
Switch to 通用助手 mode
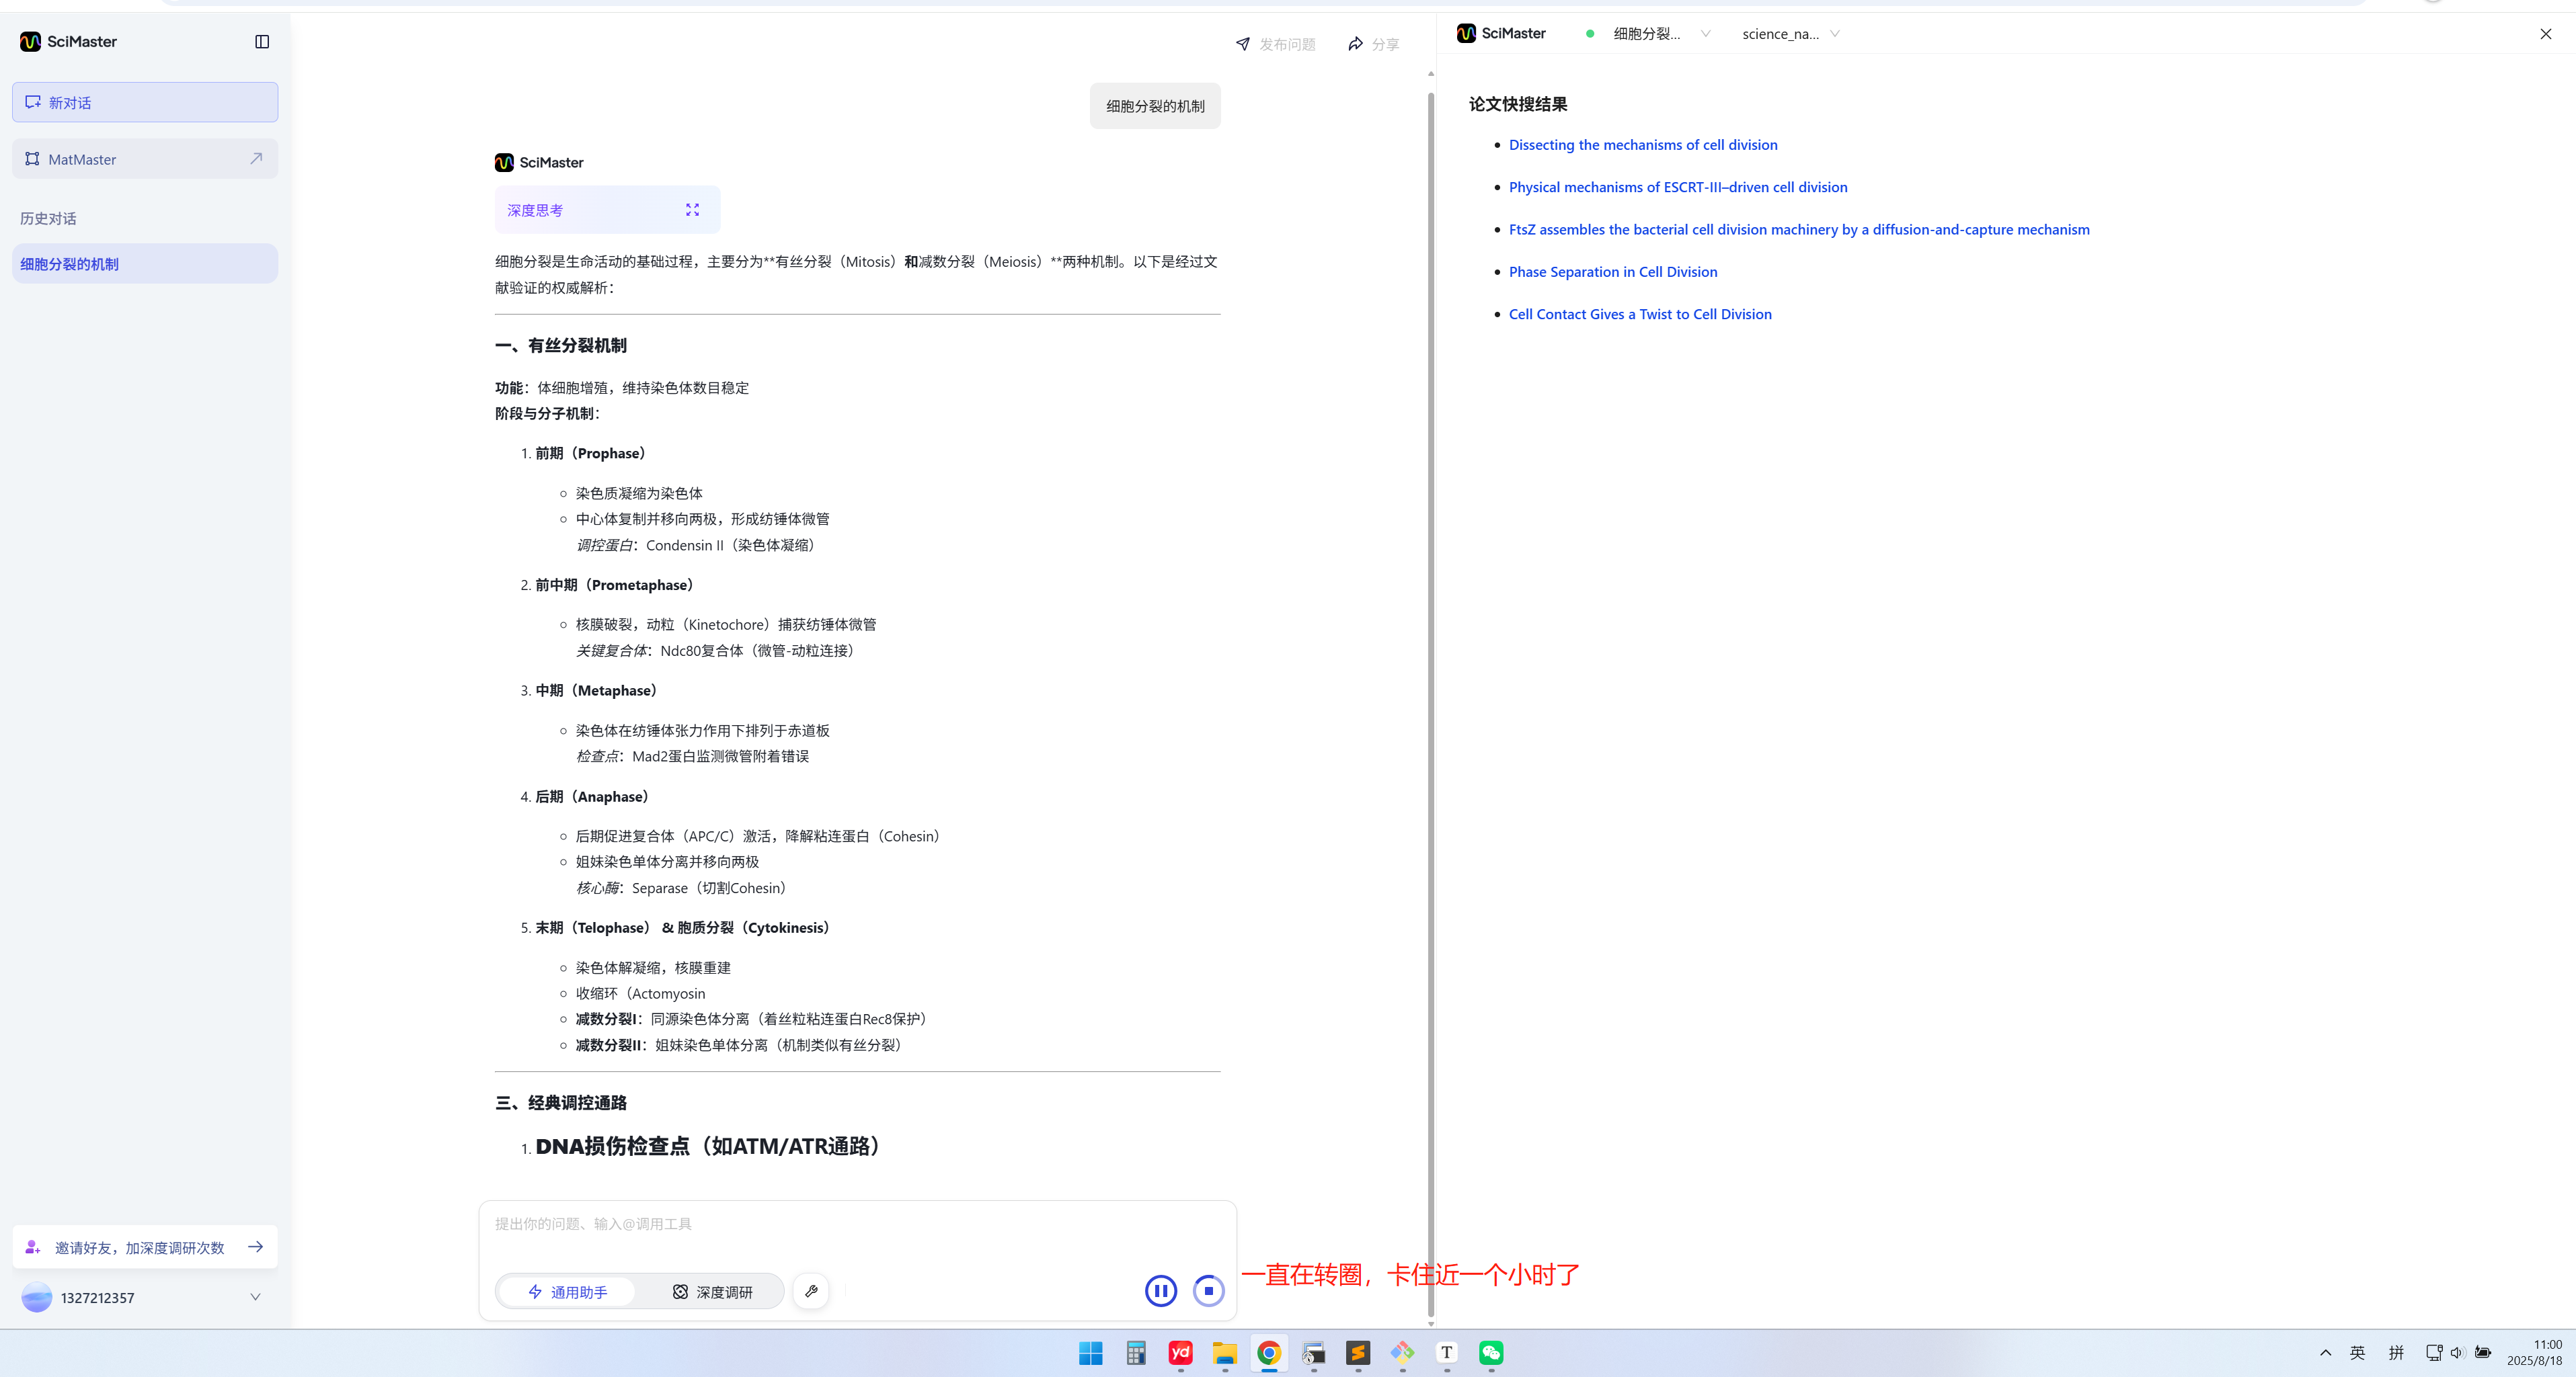point(567,1292)
